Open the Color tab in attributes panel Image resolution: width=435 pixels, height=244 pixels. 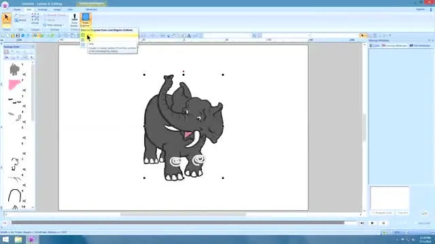pos(375,45)
